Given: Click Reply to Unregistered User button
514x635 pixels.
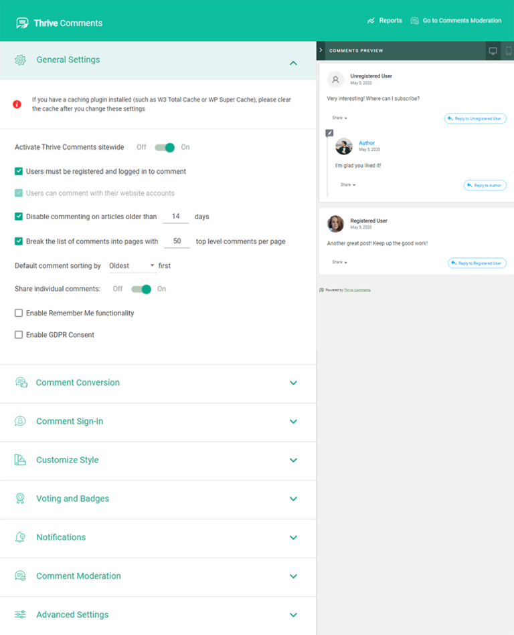Looking at the screenshot, I should click(475, 119).
